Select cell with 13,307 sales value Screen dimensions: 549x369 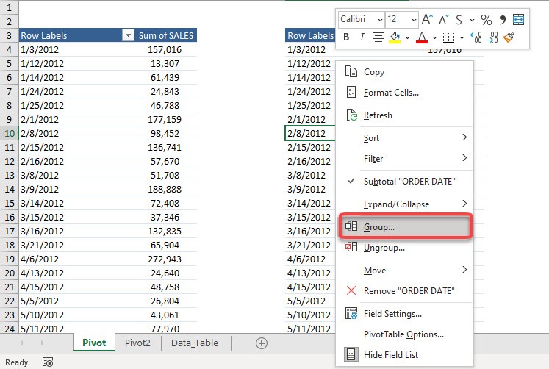coord(165,63)
